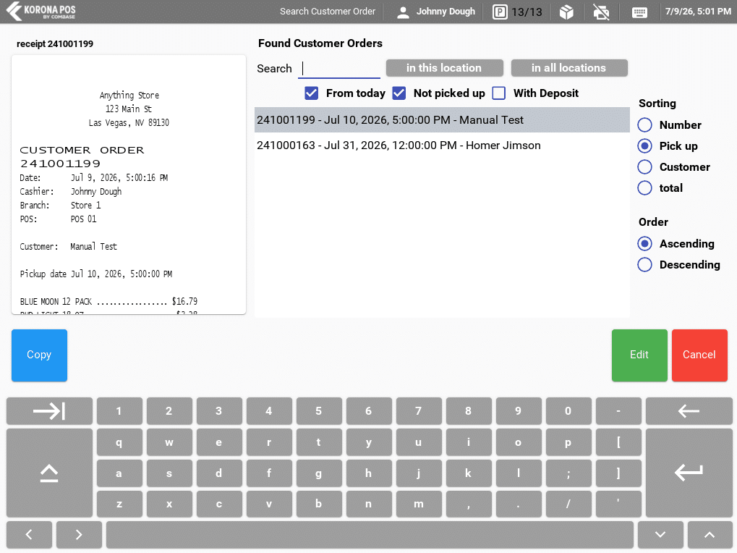This screenshot has height=553, width=737.
Task: Tap the left bracket key
Action: click(618, 442)
